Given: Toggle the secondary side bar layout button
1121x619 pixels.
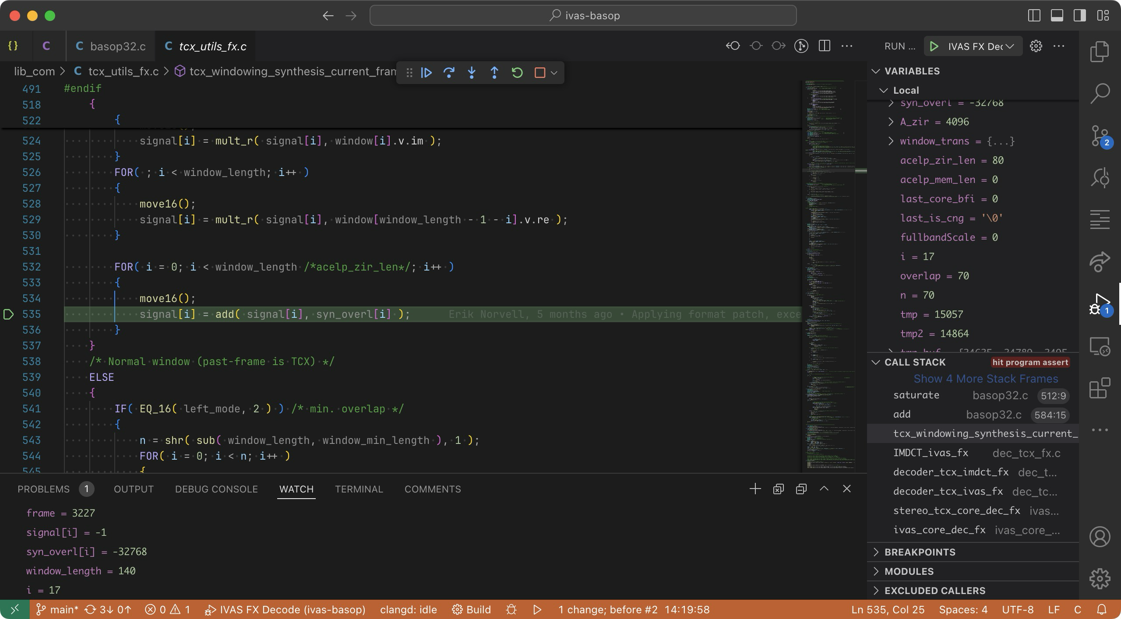Looking at the screenshot, I should [x=1080, y=16].
